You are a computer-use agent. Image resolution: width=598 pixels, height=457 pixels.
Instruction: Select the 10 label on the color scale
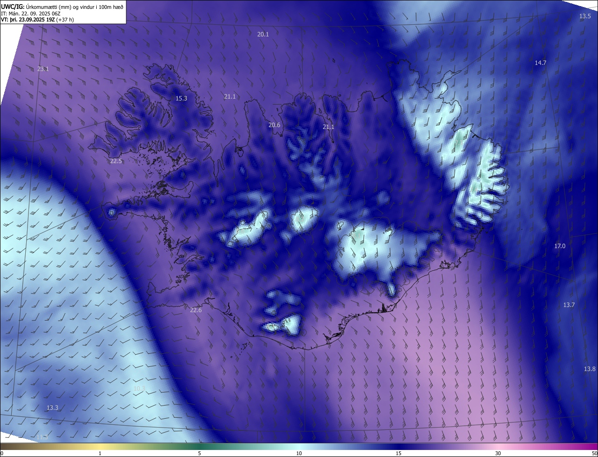299,453
